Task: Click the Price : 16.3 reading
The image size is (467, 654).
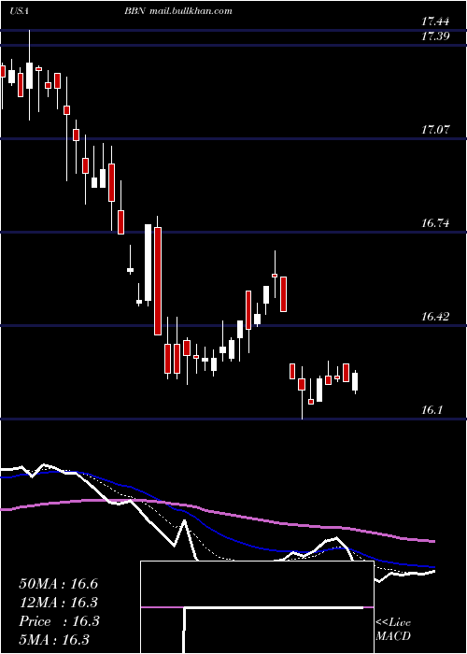Action: [x=59, y=621]
